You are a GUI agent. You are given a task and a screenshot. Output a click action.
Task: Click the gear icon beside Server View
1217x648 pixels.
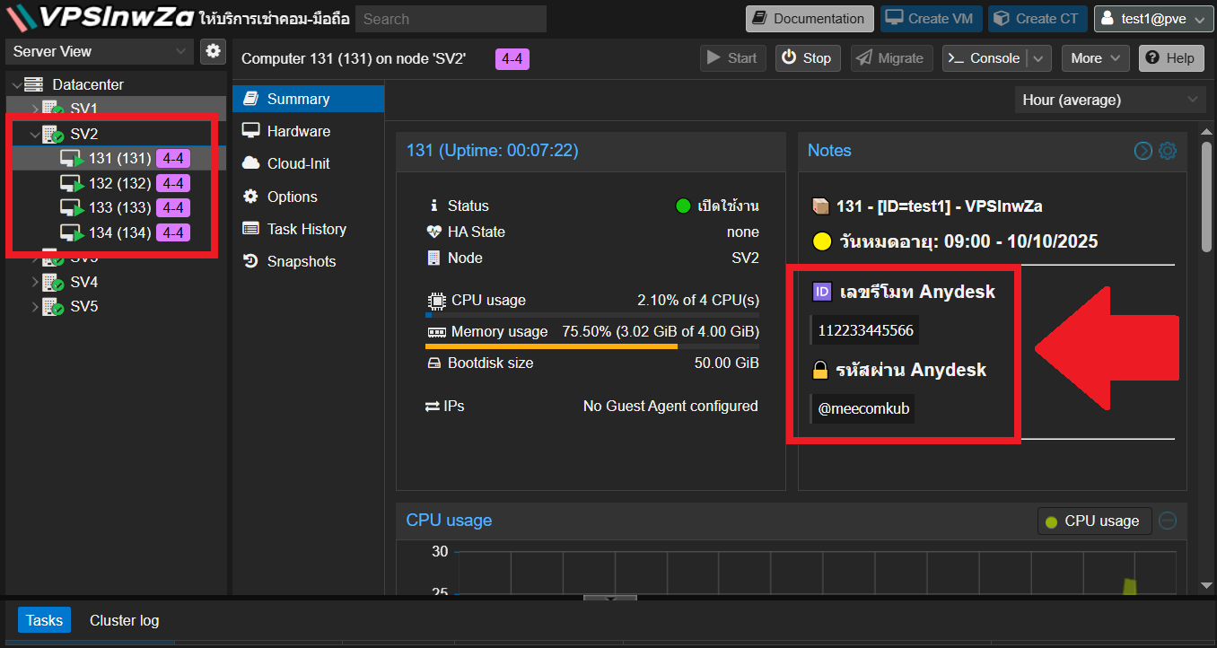coord(213,51)
